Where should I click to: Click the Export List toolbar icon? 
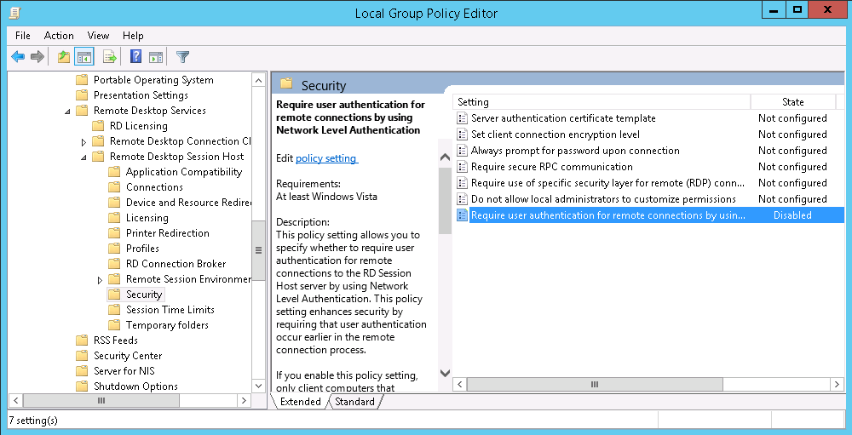point(110,56)
